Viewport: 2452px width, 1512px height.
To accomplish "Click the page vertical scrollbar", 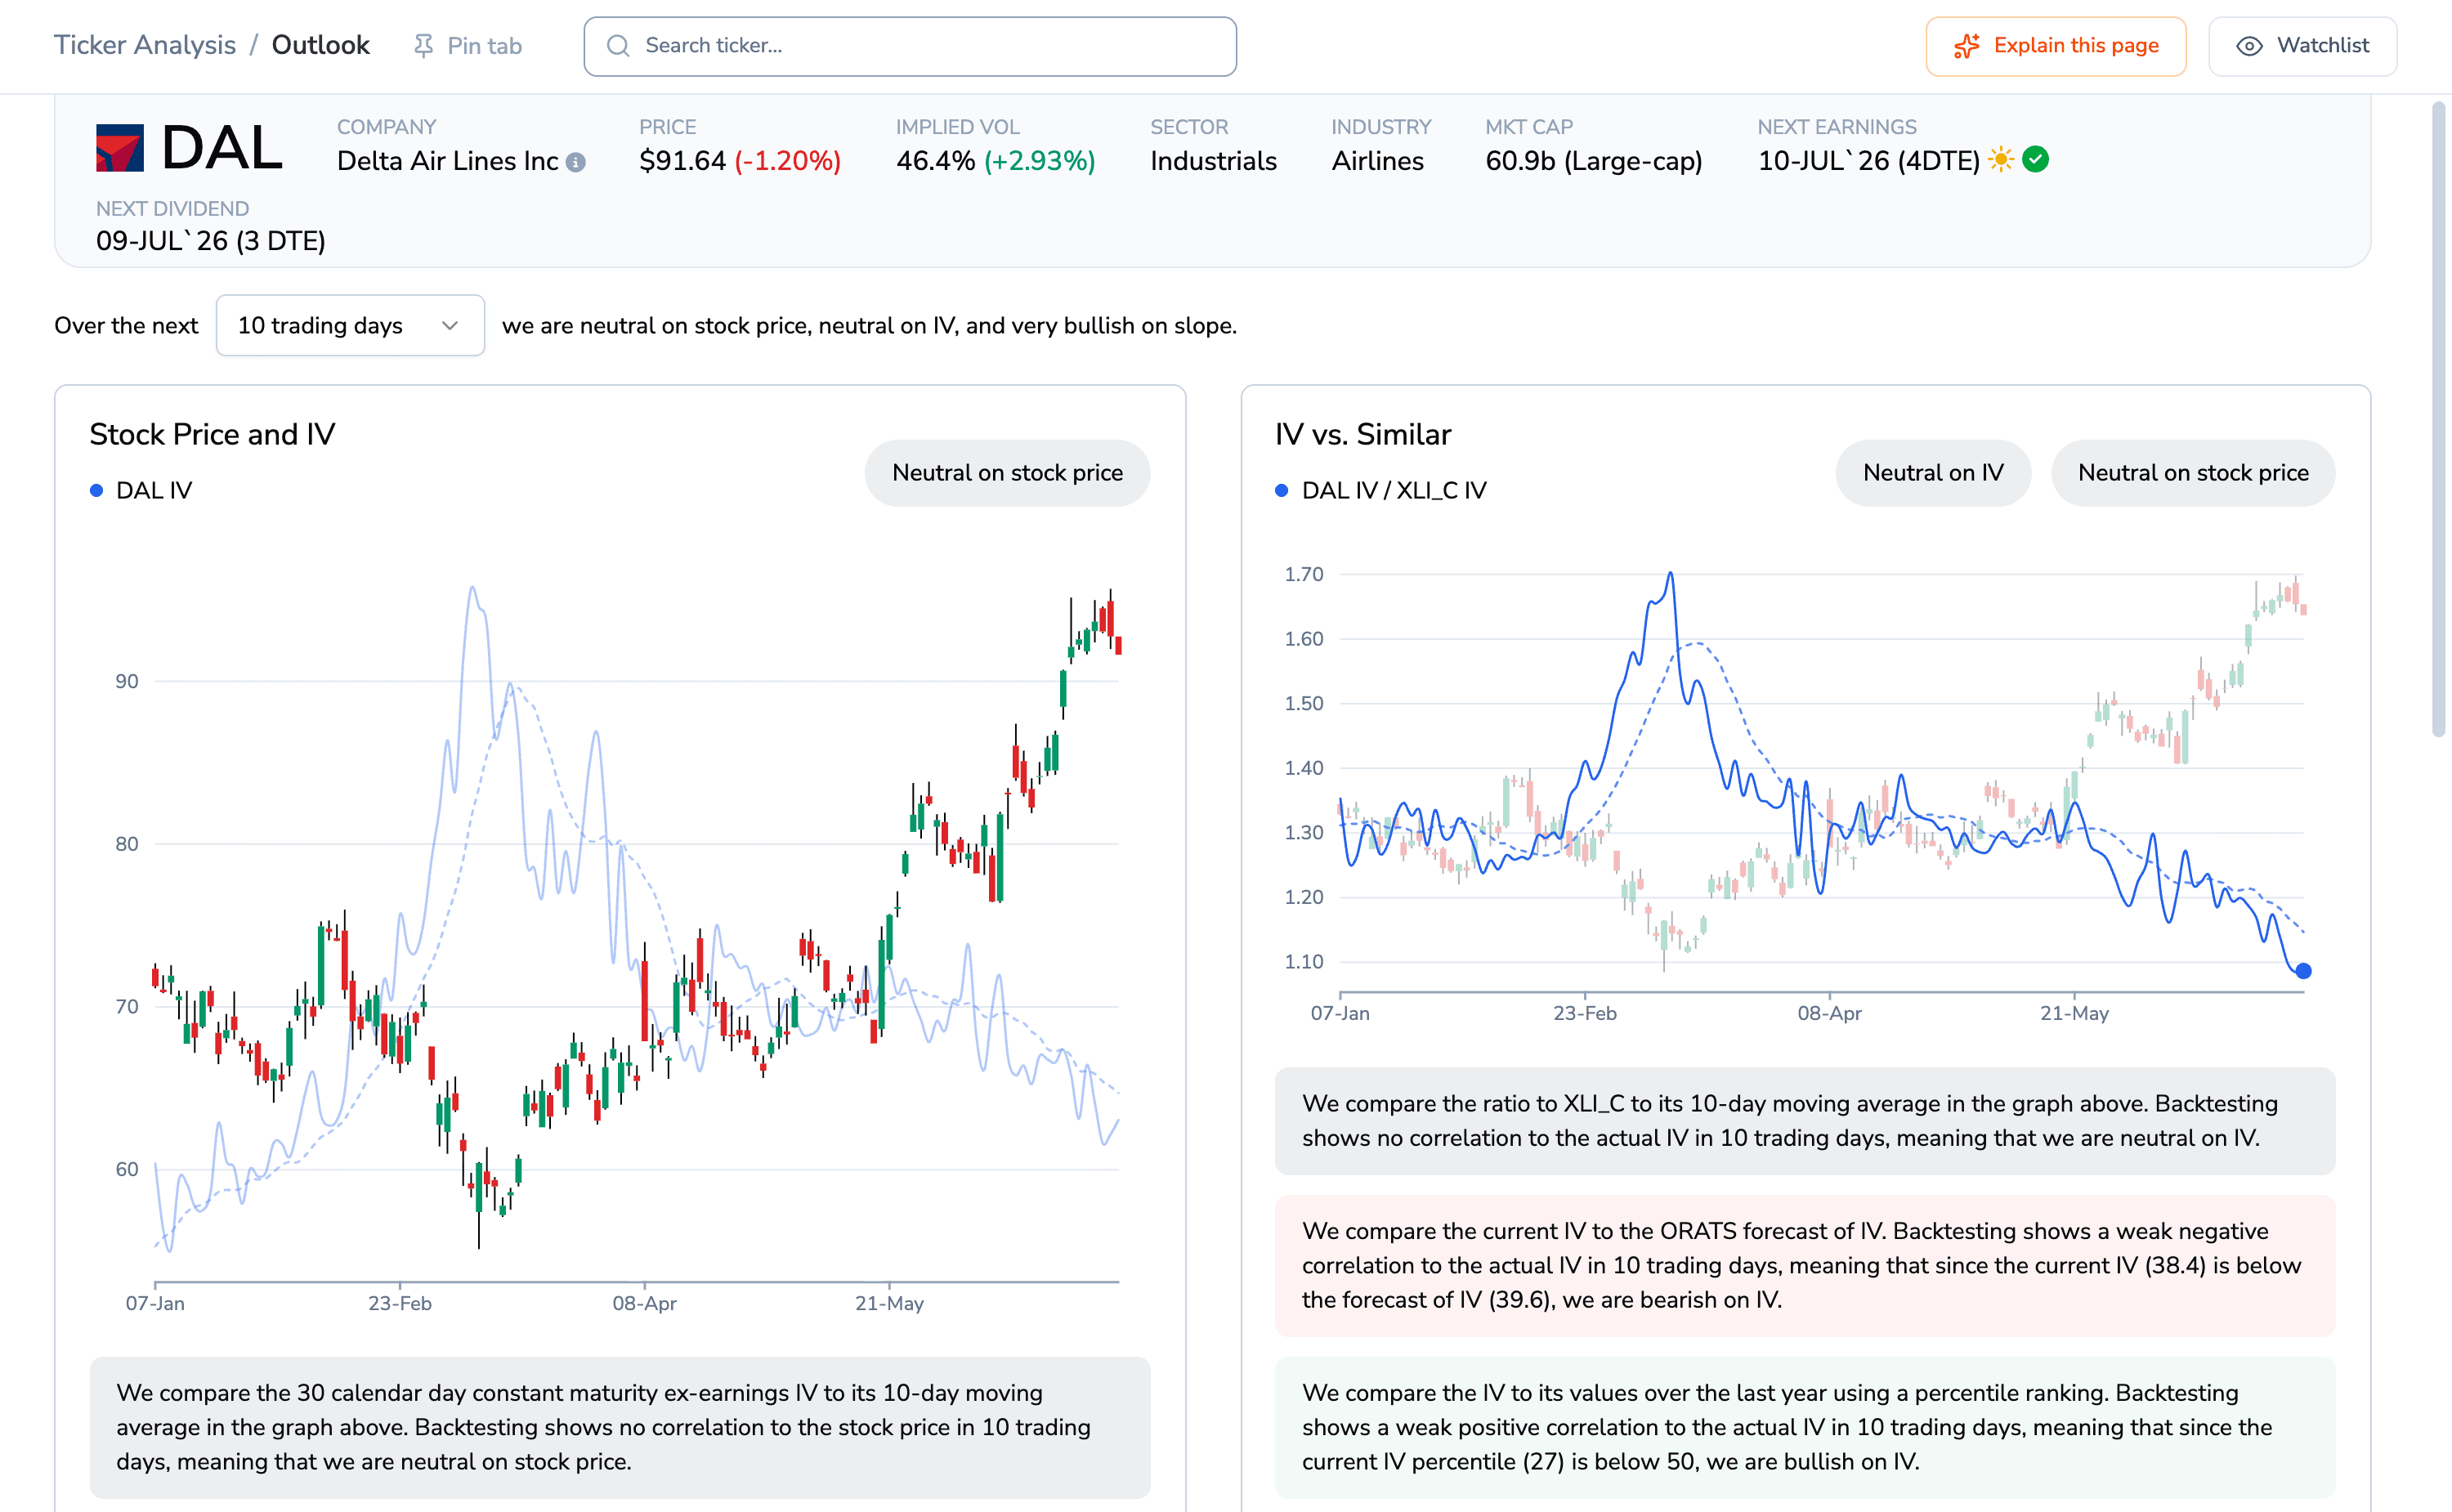I will tap(2440, 420).
